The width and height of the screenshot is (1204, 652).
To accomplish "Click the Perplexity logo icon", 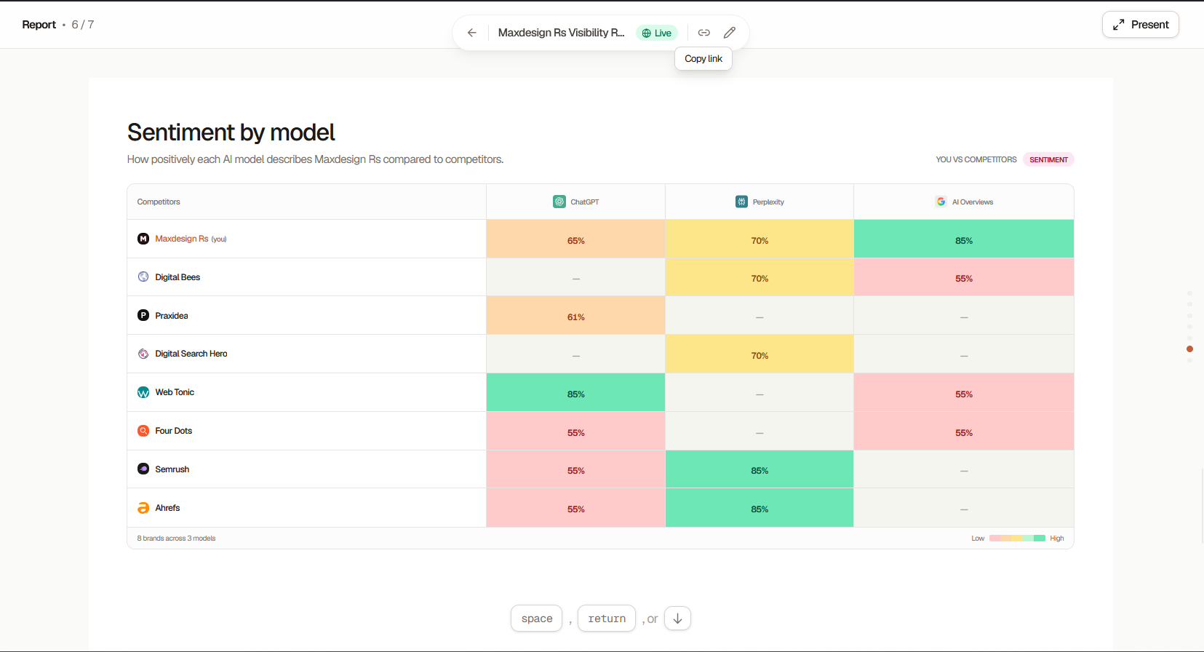I will (x=741, y=202).
